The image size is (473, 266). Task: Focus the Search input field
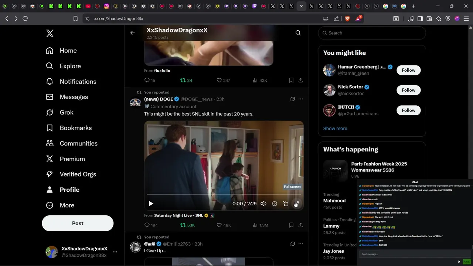[x=372, y=33]
